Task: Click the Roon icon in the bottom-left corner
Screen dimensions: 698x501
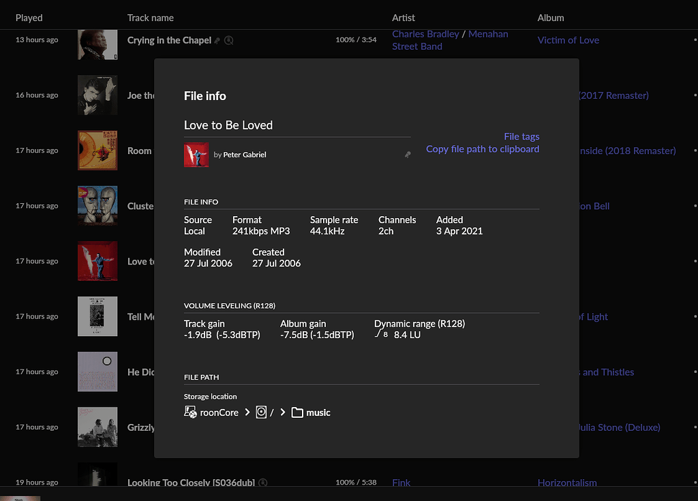Action: pos(20,498)
